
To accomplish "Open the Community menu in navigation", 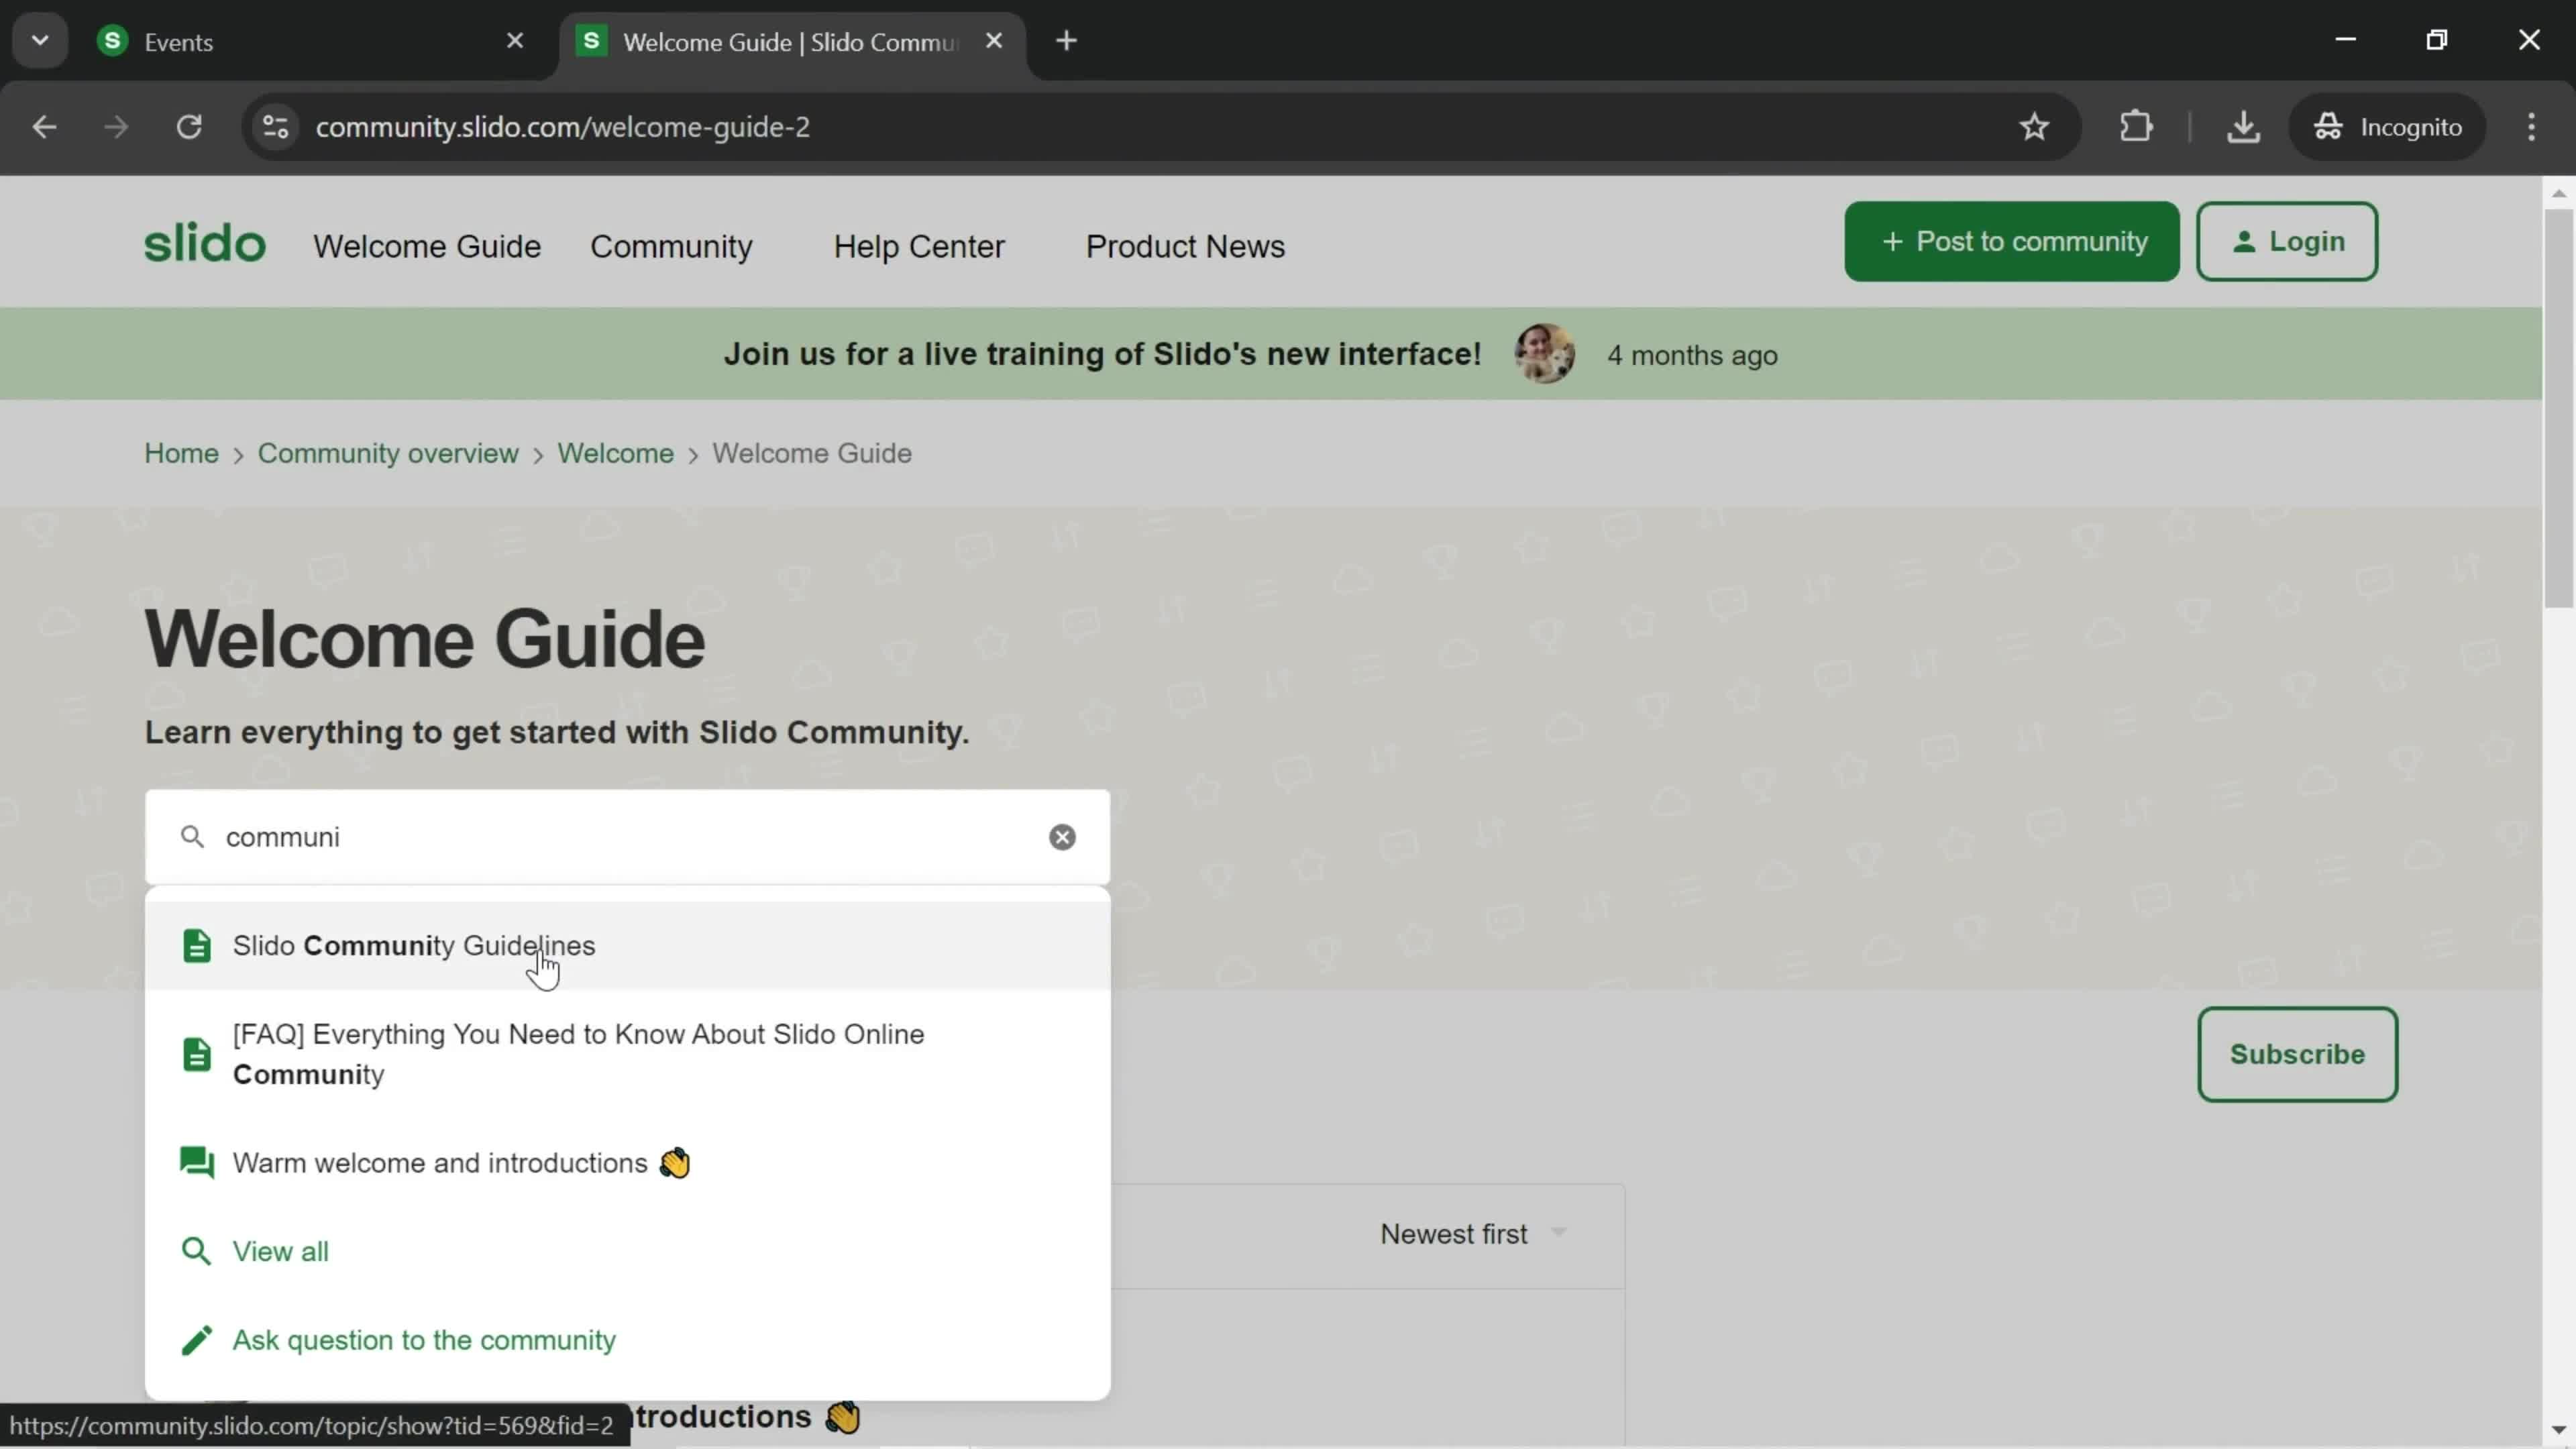I will pyautogui.click(x=671, y=247).
